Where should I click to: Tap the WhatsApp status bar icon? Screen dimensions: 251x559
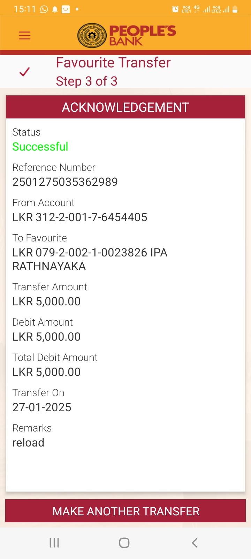coord(44,9)
